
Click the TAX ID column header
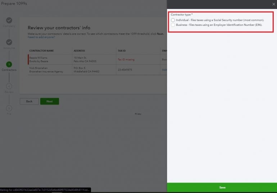click(122, 51)
